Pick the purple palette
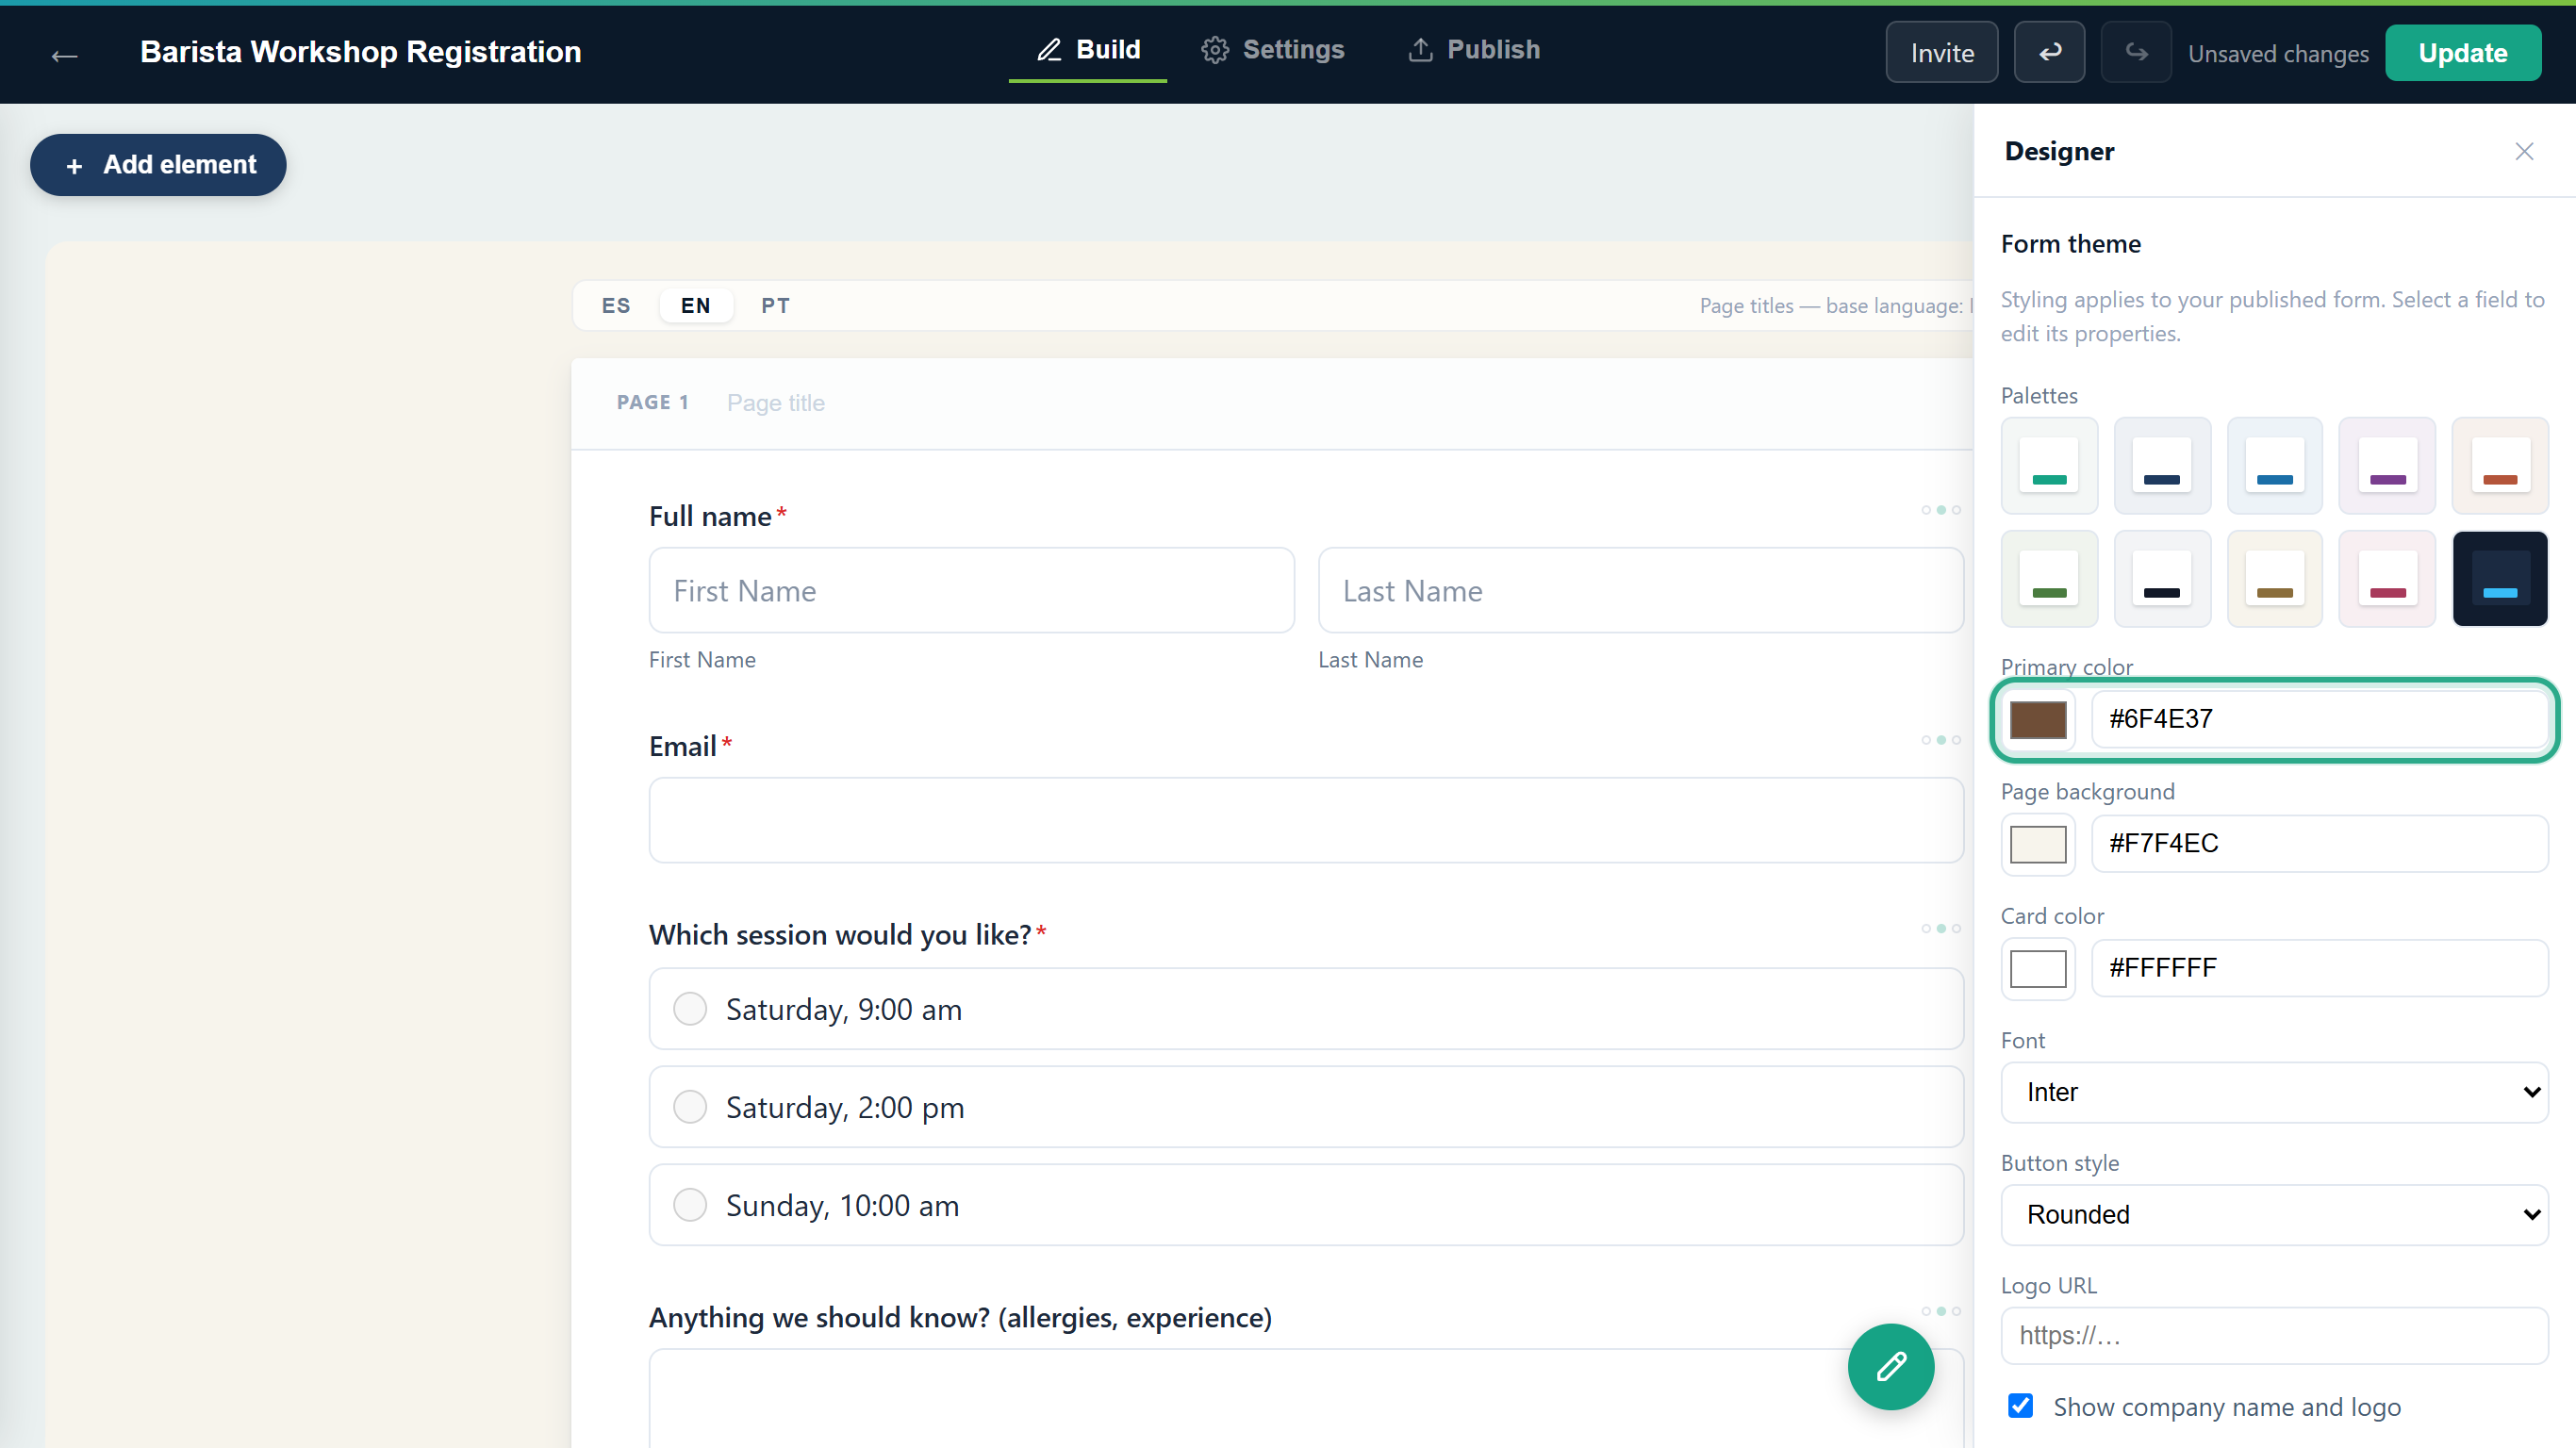Viewport: 2576px width, 1448px height. coord(2387,466)
